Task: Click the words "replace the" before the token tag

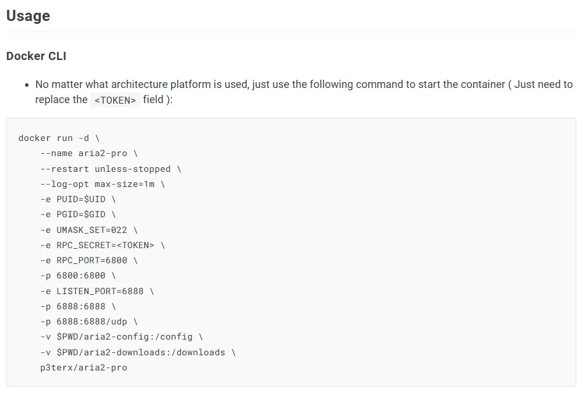Action: (x=61, y=100)
